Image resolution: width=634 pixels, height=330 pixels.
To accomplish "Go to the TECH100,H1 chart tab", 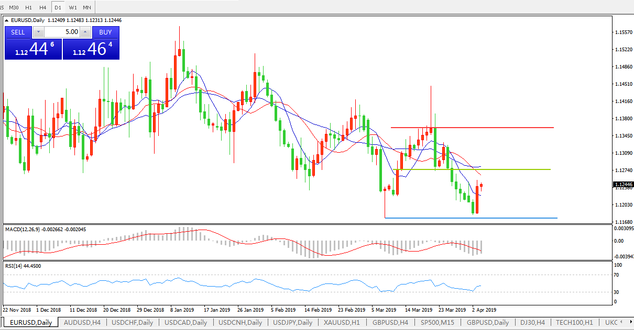I will [x=574, y=323].
